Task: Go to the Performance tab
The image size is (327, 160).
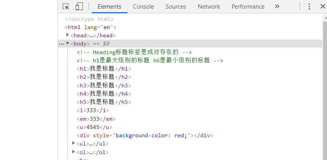Action: pos(248,7)
